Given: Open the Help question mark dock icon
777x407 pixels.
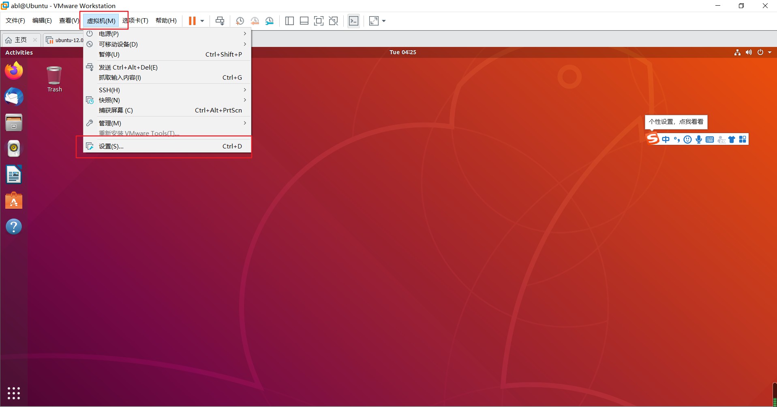Looking at the screenshot, I should [14, 227].
